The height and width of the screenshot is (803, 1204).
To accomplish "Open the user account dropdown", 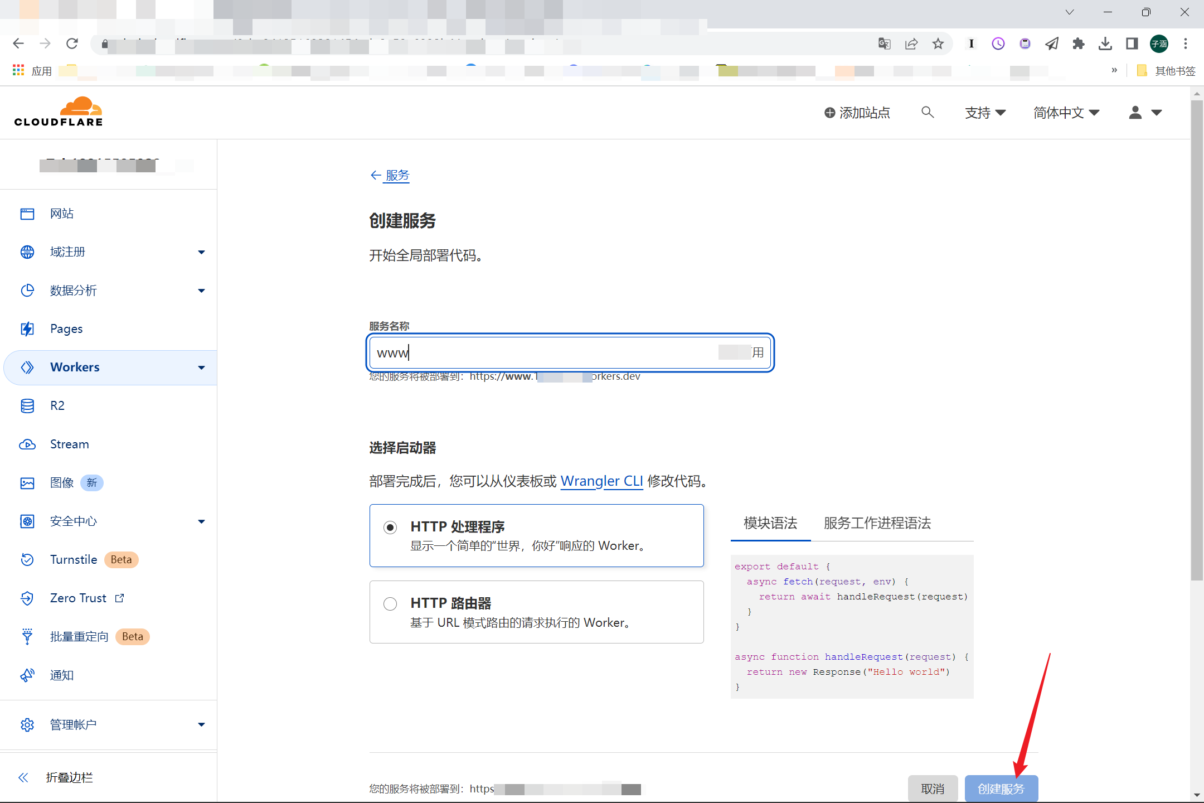I will click(x=1145, y=113).
